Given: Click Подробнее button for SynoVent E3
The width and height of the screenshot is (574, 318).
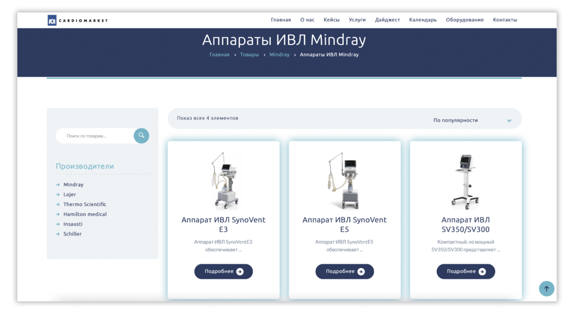Looking at the screenshot, I should point(223,272).
